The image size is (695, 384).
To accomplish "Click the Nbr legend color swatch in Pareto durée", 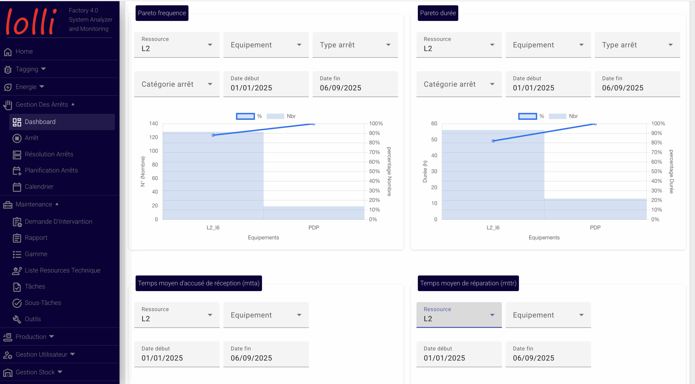I will [x=557, y=116].
